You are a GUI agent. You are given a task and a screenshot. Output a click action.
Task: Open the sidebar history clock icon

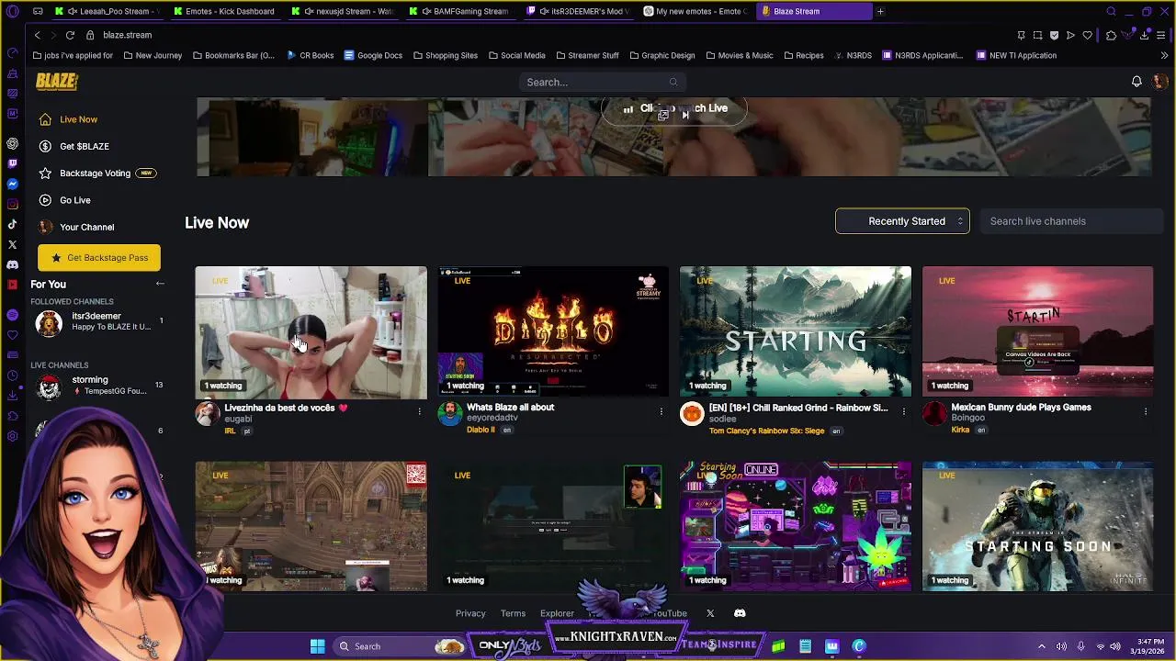(12, 375)
